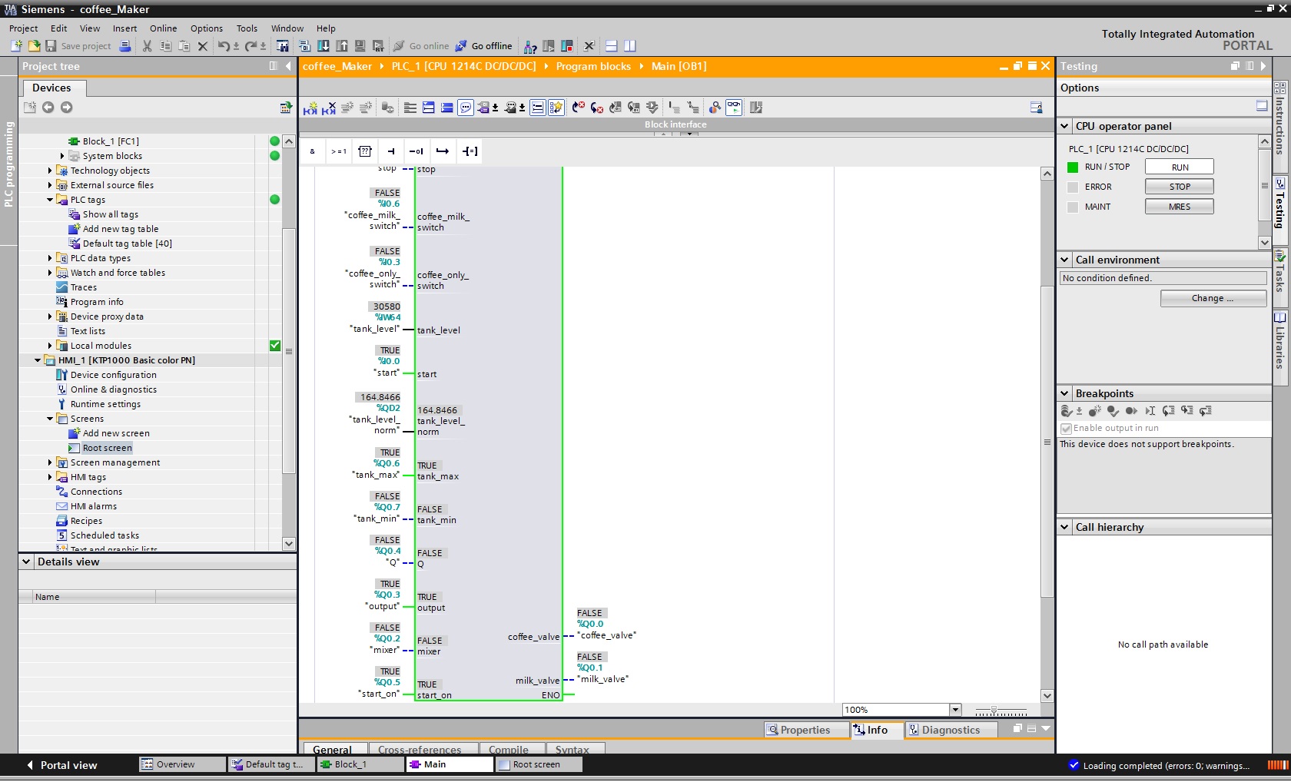The height and width of the screenshot is (782, 1291).
Task: Click the Change ... button
Action: 1213,298
